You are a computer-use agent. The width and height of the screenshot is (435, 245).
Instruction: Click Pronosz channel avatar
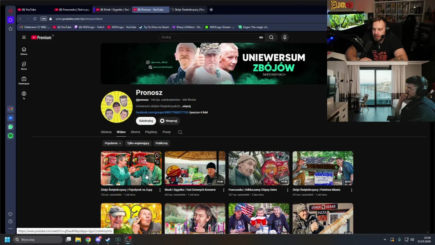(x=117, y=107)
